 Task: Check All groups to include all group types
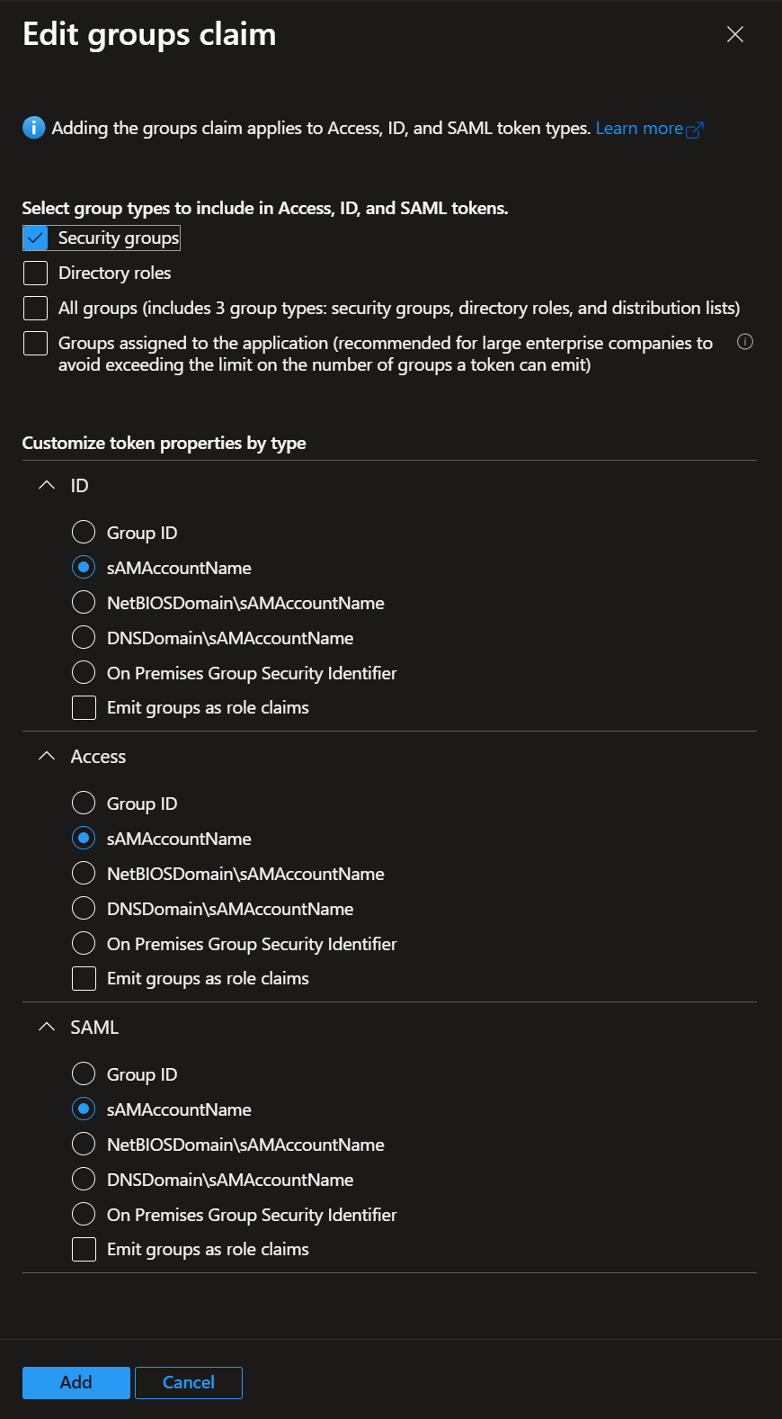click(x=35, y=308)
